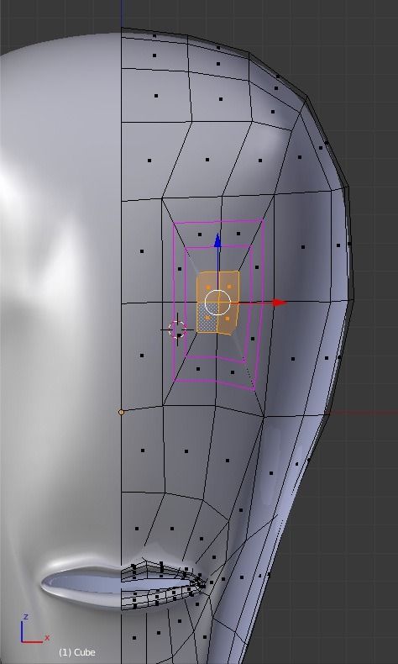The image size is (398, 664).
Task: Click the 3D cursor crosshair
Action: coord(177,329)
